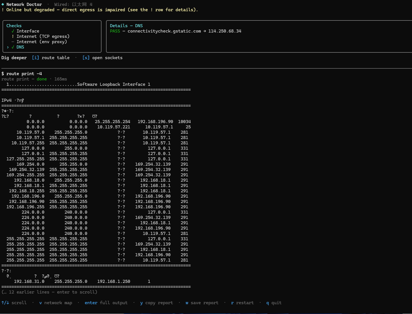Click restart in the footer bar
The height and width of the screenshot is (314, 412).
[242, 303]
